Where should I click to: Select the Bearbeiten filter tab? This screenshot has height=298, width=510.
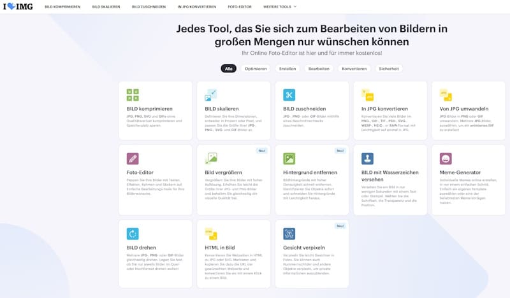(319, 69)
